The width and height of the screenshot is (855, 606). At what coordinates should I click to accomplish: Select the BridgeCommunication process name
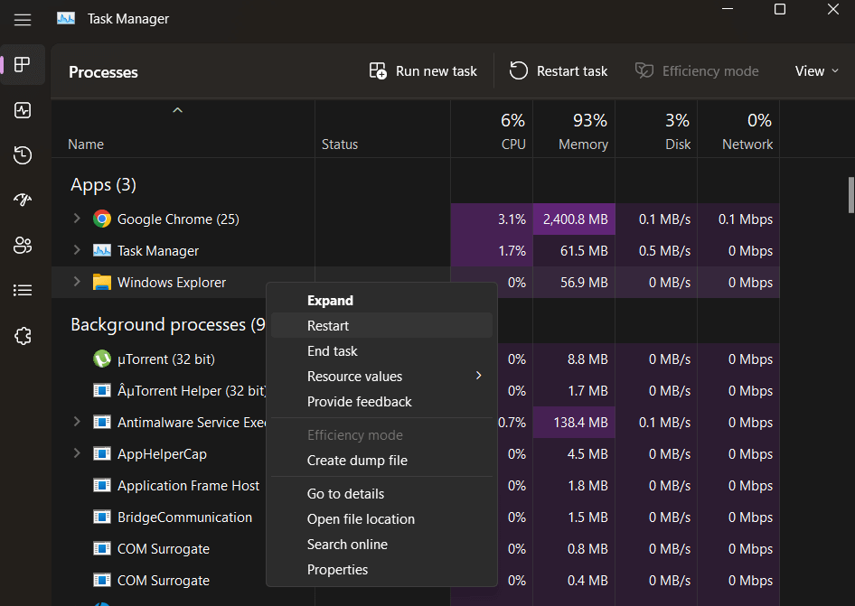(185, 517)
